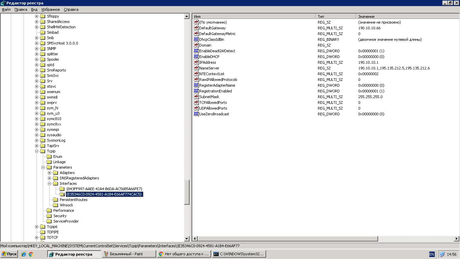Expand the Sfloppy tree node

point(36,16)
